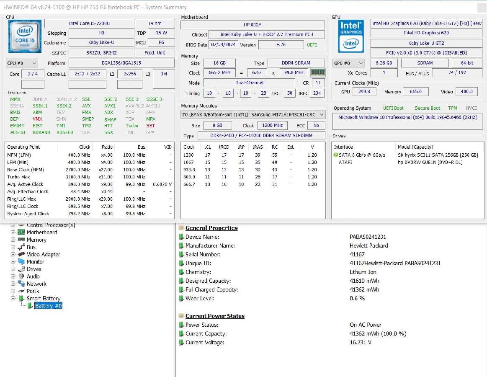Open the CPU #0 selector dropdown
This screenshot has width=487, height=377.
click(22, 63)
